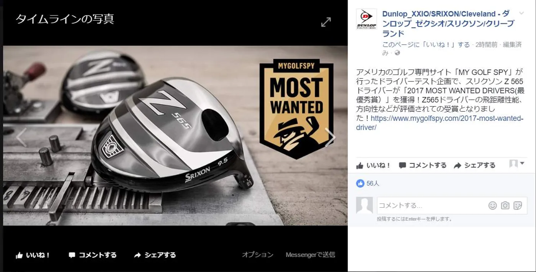
Task: Select Messengerで送信 option
Action: [310, 254]
